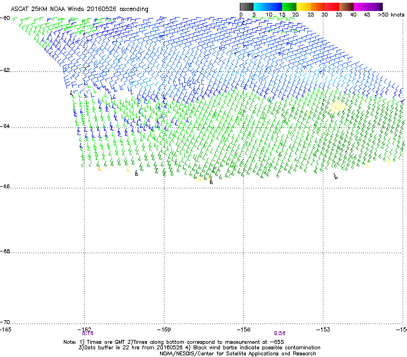Screen dimensions: 407x357
Task: Click the -62 latitude axis label
Action: click(5, 70)
